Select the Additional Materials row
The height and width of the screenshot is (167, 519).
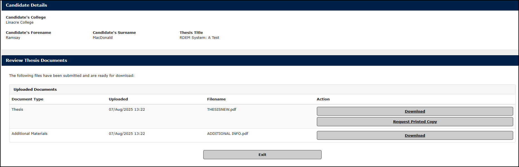30,133
